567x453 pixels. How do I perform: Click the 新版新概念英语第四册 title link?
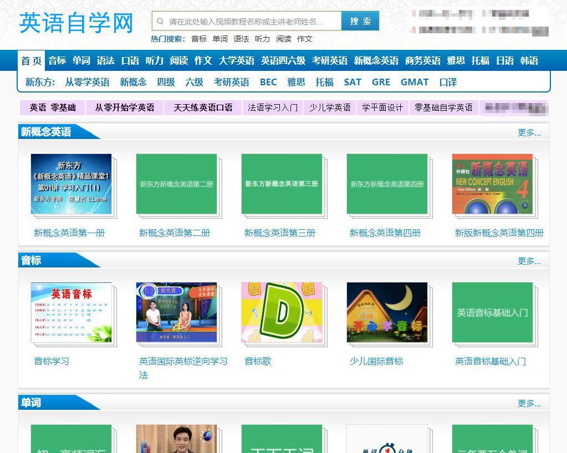pos(499,233)
